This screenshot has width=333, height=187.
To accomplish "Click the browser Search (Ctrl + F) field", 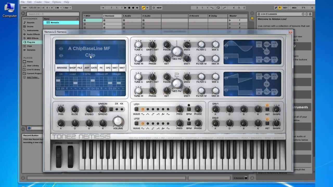I will (53, 14).
